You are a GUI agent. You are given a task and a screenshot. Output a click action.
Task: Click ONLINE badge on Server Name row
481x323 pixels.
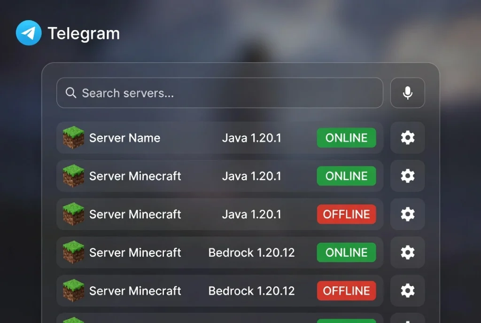point(346,138)
